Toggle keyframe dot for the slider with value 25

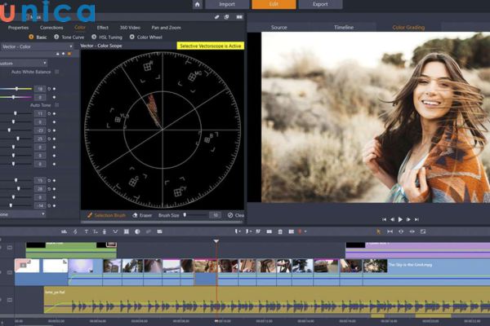tap(55, 139)
